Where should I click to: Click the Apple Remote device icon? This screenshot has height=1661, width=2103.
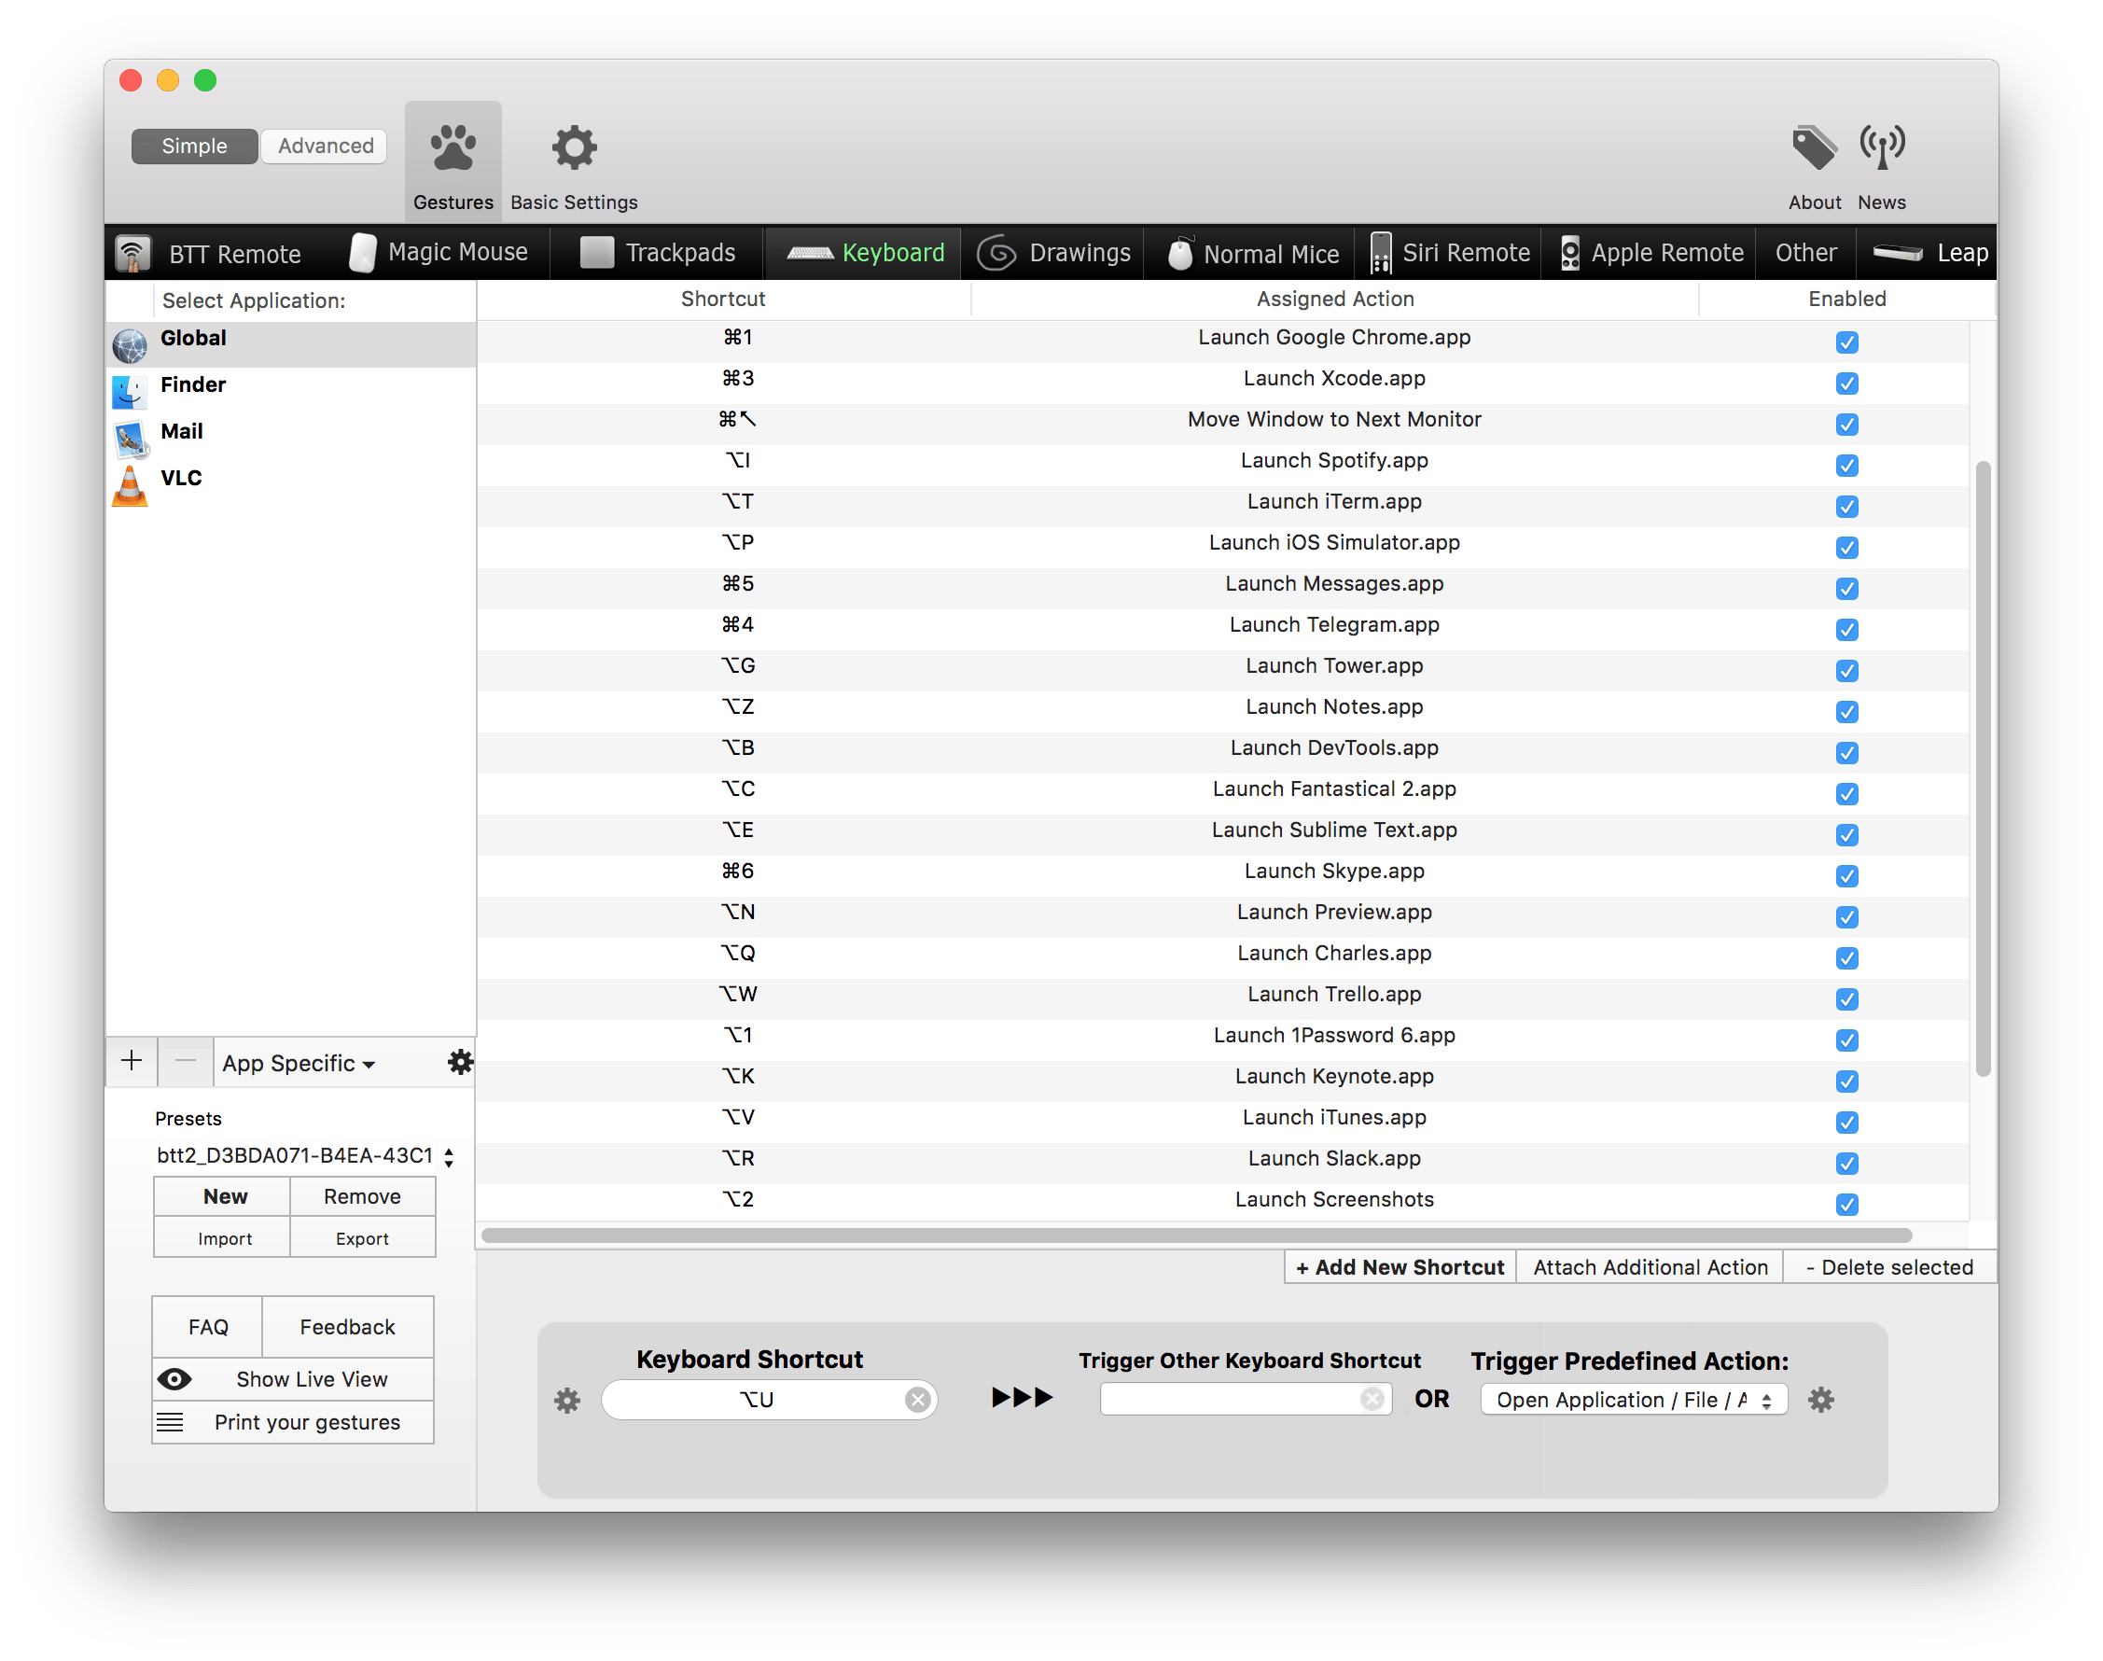coord(1569,253)
